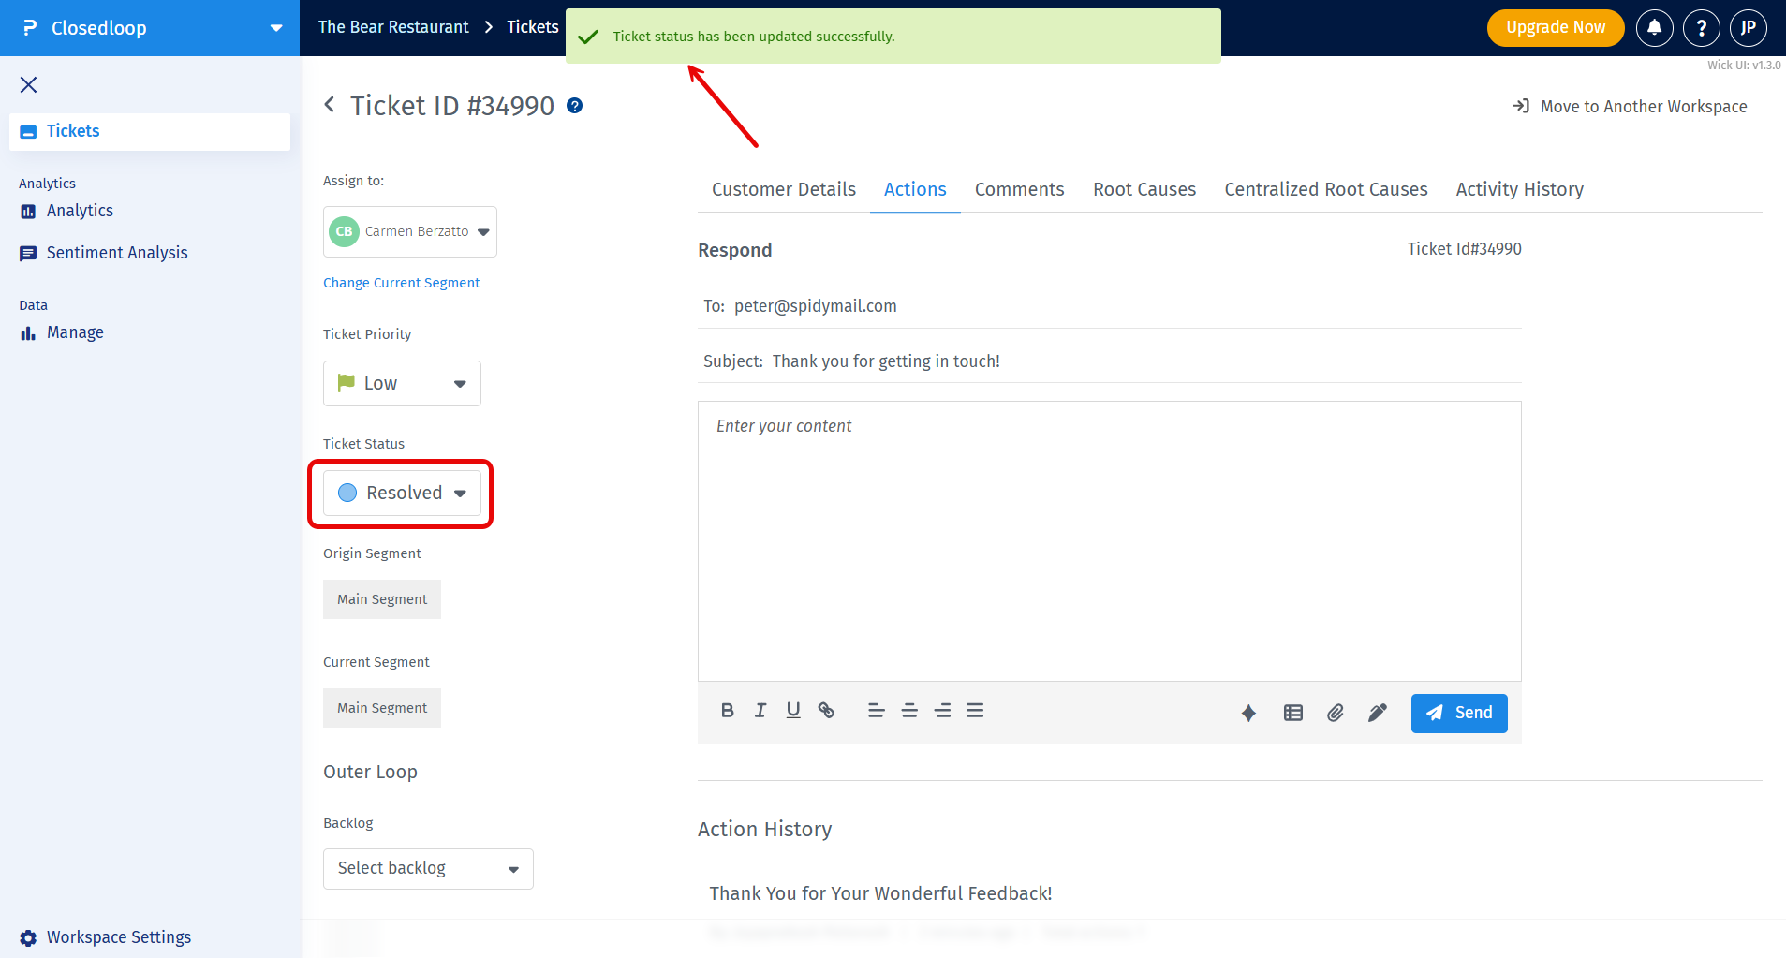Click the Upgrade Now button
Screen dimensions: 1786x958
1556,28
